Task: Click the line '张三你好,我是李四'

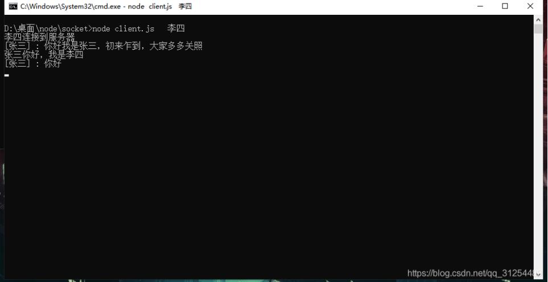Action: pos(44,55)
